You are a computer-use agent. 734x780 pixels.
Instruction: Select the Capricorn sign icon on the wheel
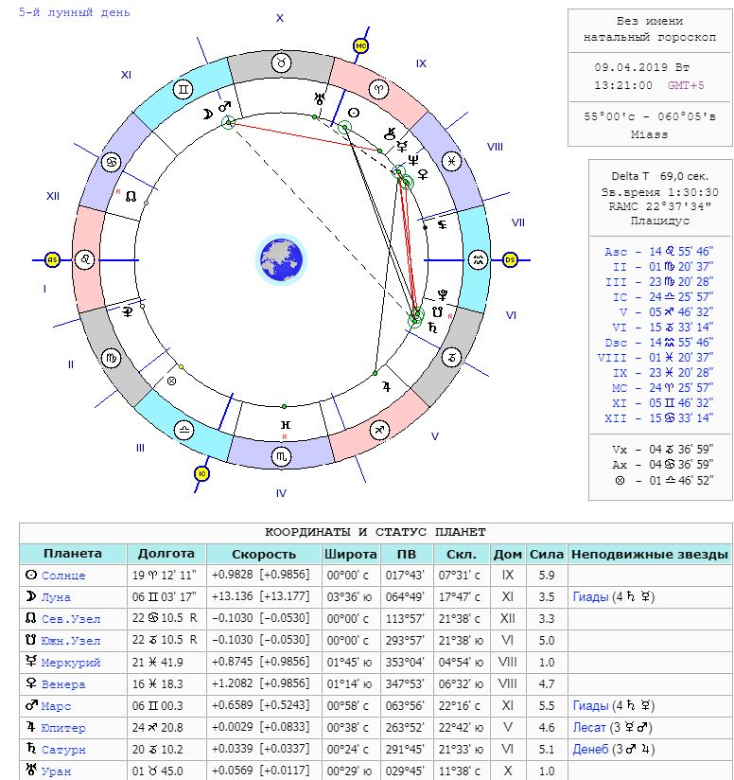pos(451,357)
